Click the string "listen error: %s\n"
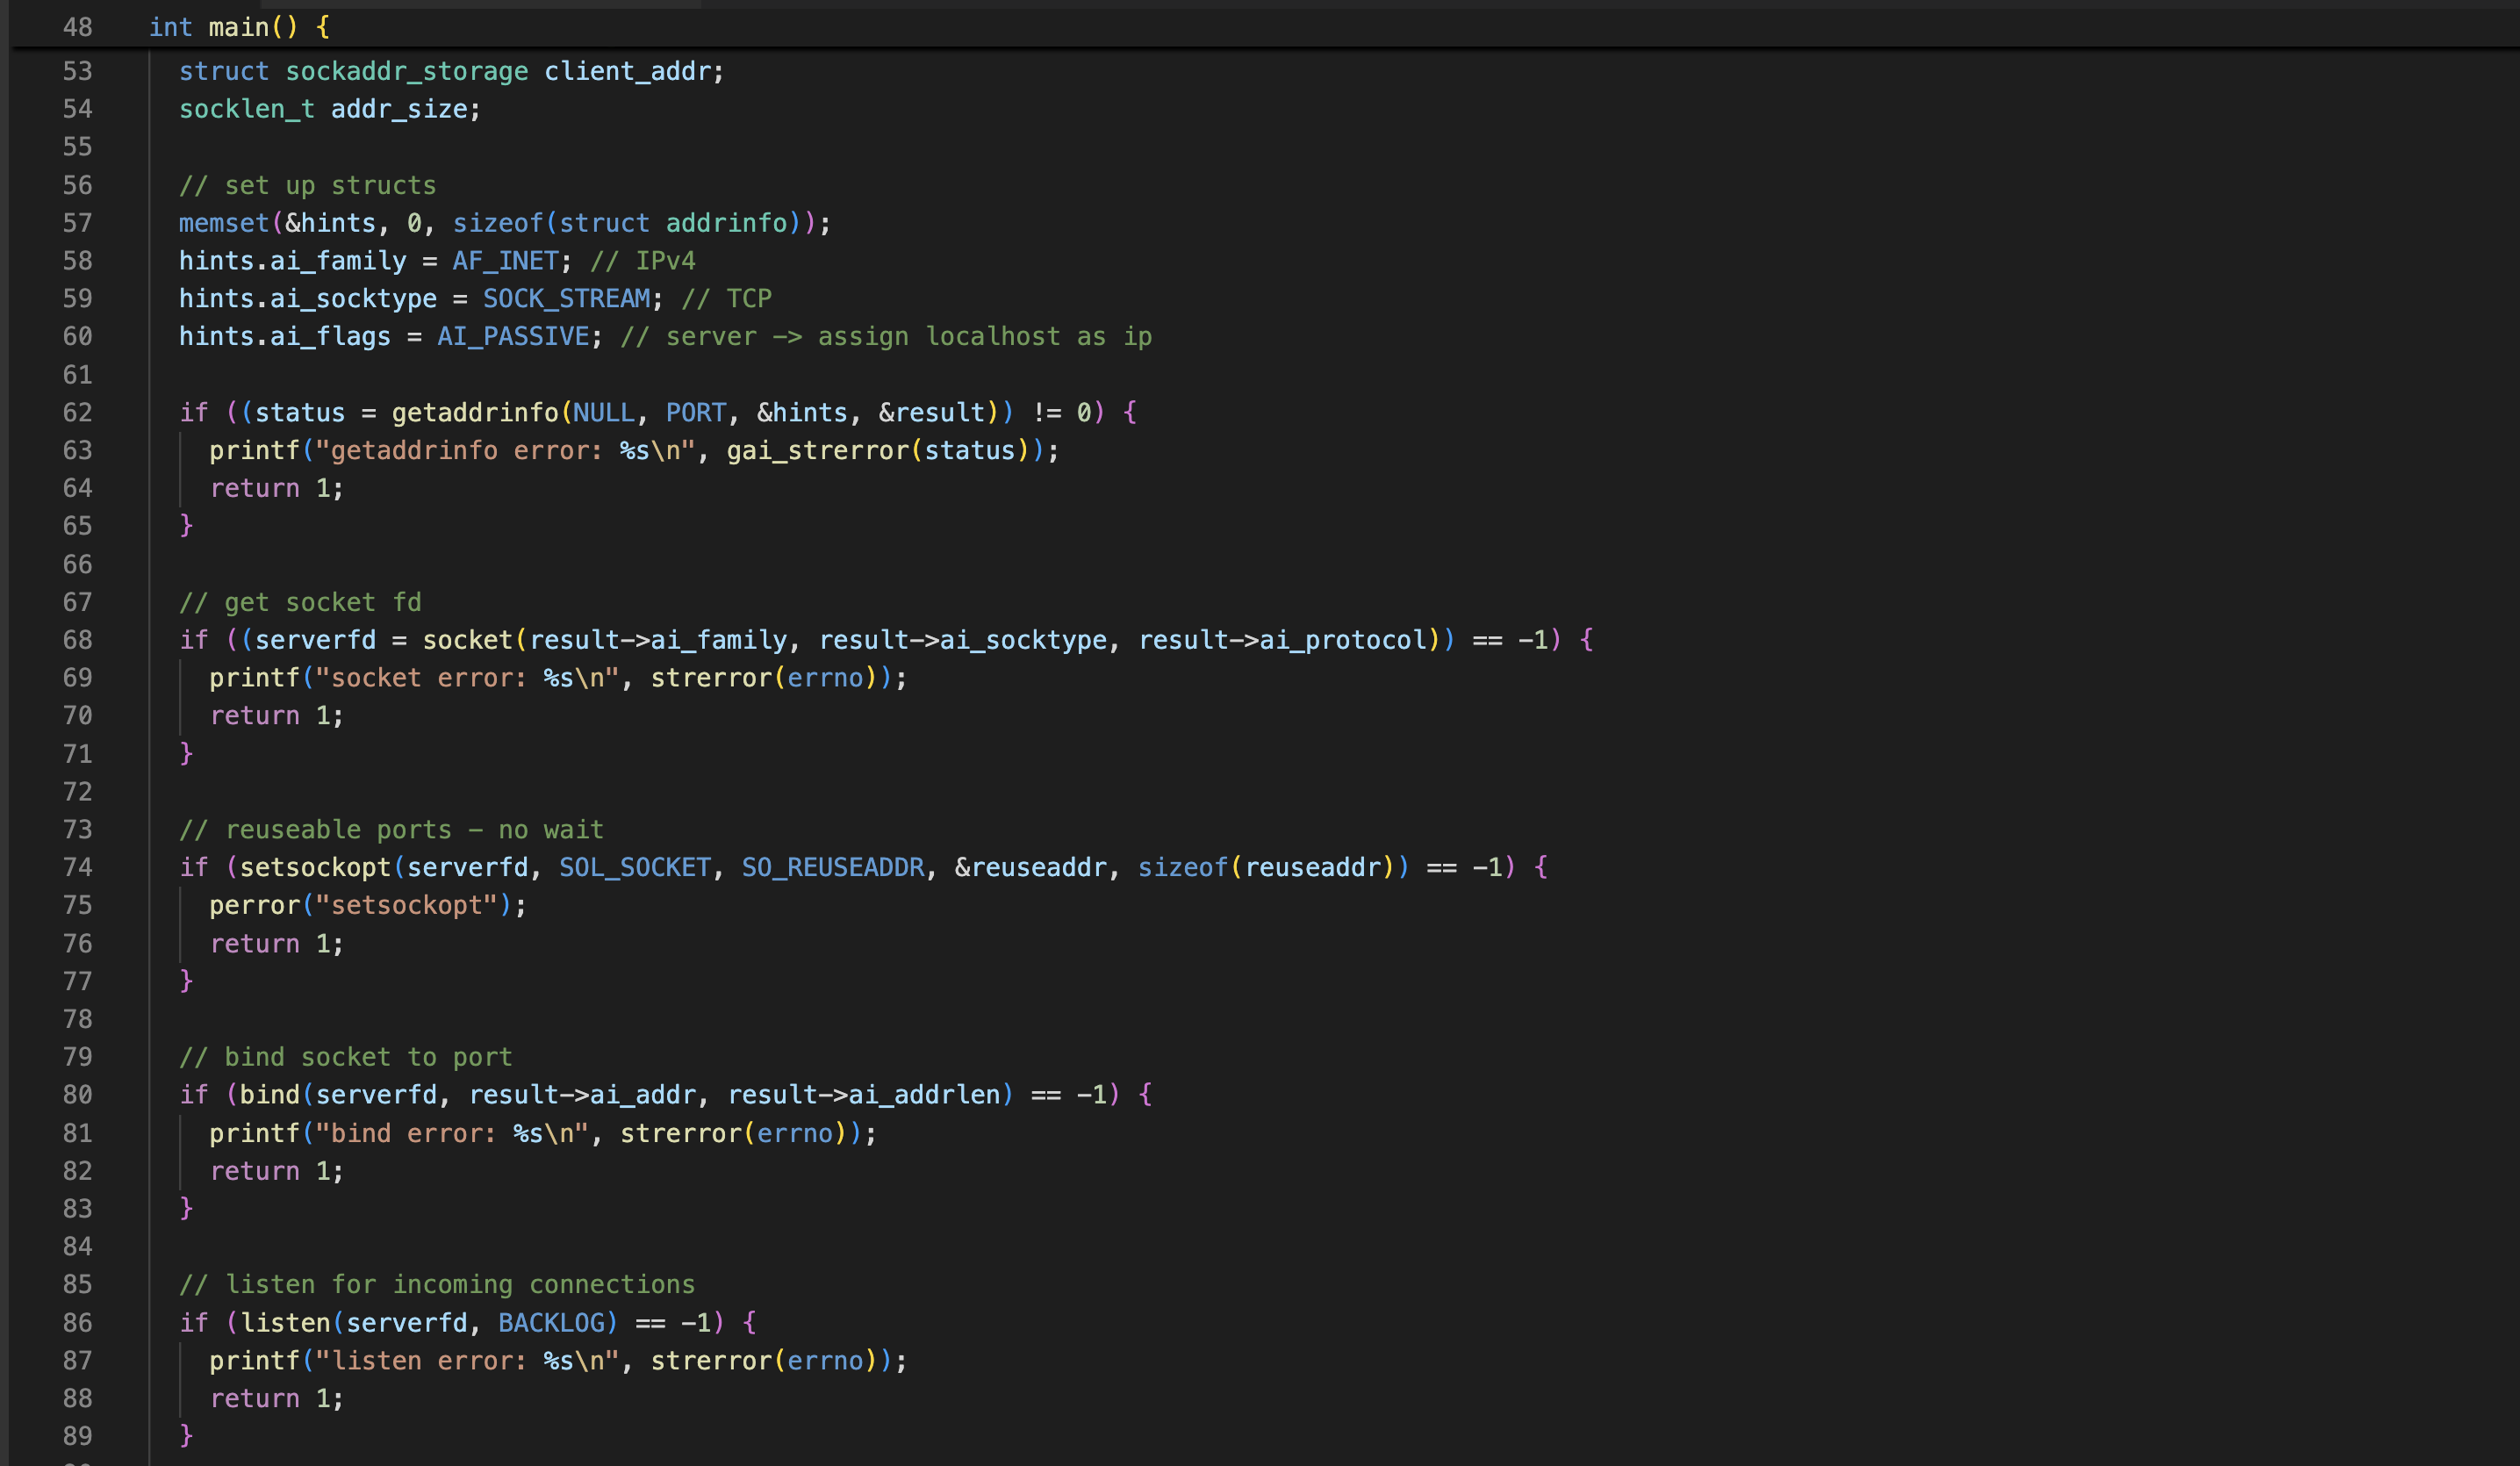 coord(467,1361)
